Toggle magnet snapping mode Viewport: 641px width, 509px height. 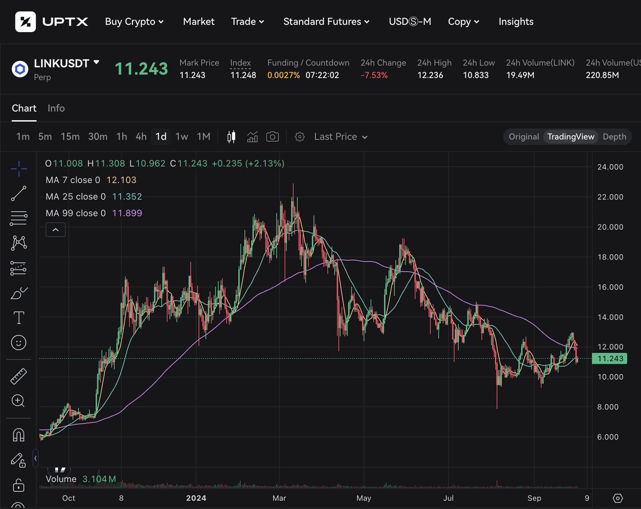point(19,434)
